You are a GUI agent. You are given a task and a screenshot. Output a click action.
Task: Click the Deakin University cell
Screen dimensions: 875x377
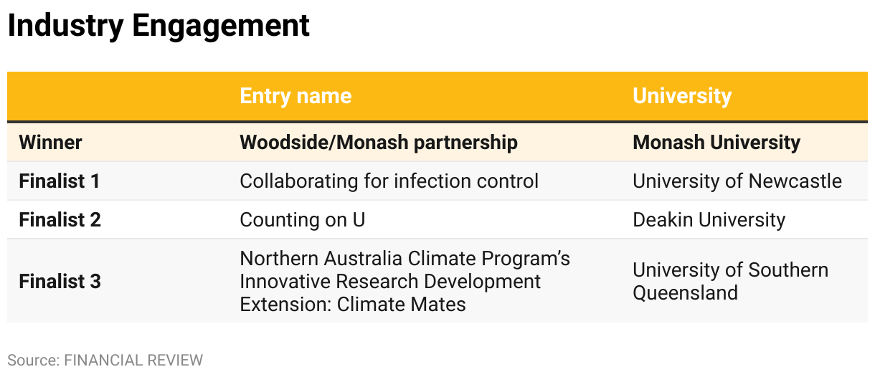709,219
